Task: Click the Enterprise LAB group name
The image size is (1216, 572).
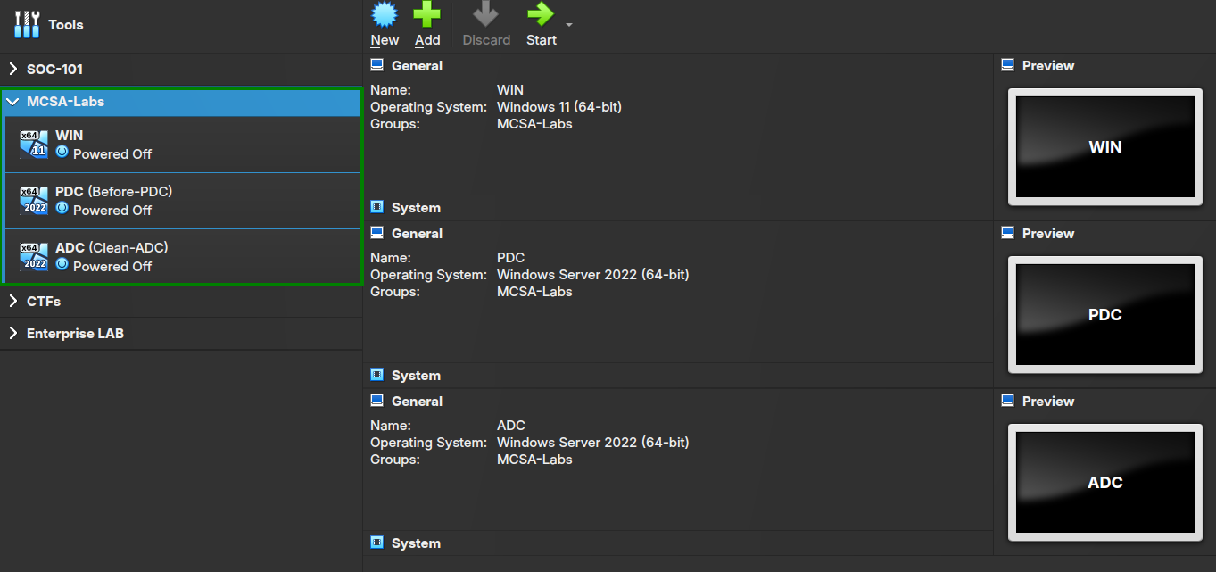Action: pyautogui.click(x=75, y=334)
